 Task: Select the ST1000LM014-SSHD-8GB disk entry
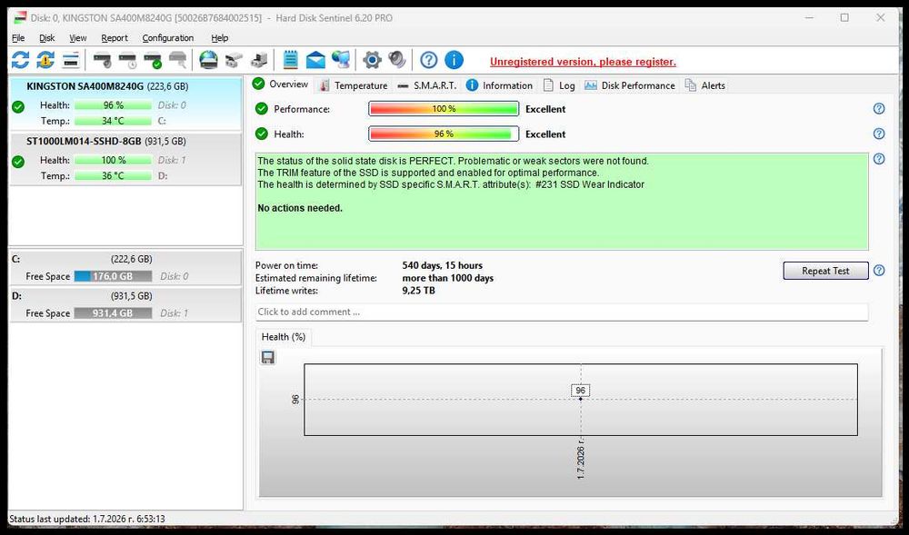point(125,159)
